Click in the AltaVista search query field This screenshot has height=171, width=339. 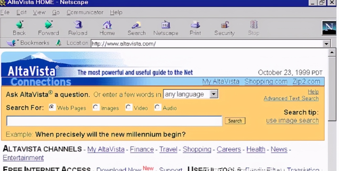114,121
